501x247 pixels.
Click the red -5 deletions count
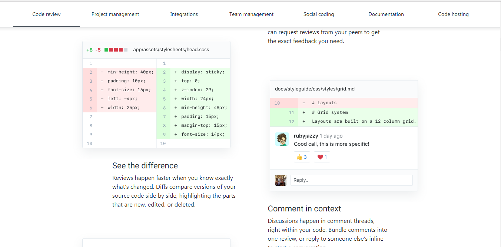click(98, 50)
